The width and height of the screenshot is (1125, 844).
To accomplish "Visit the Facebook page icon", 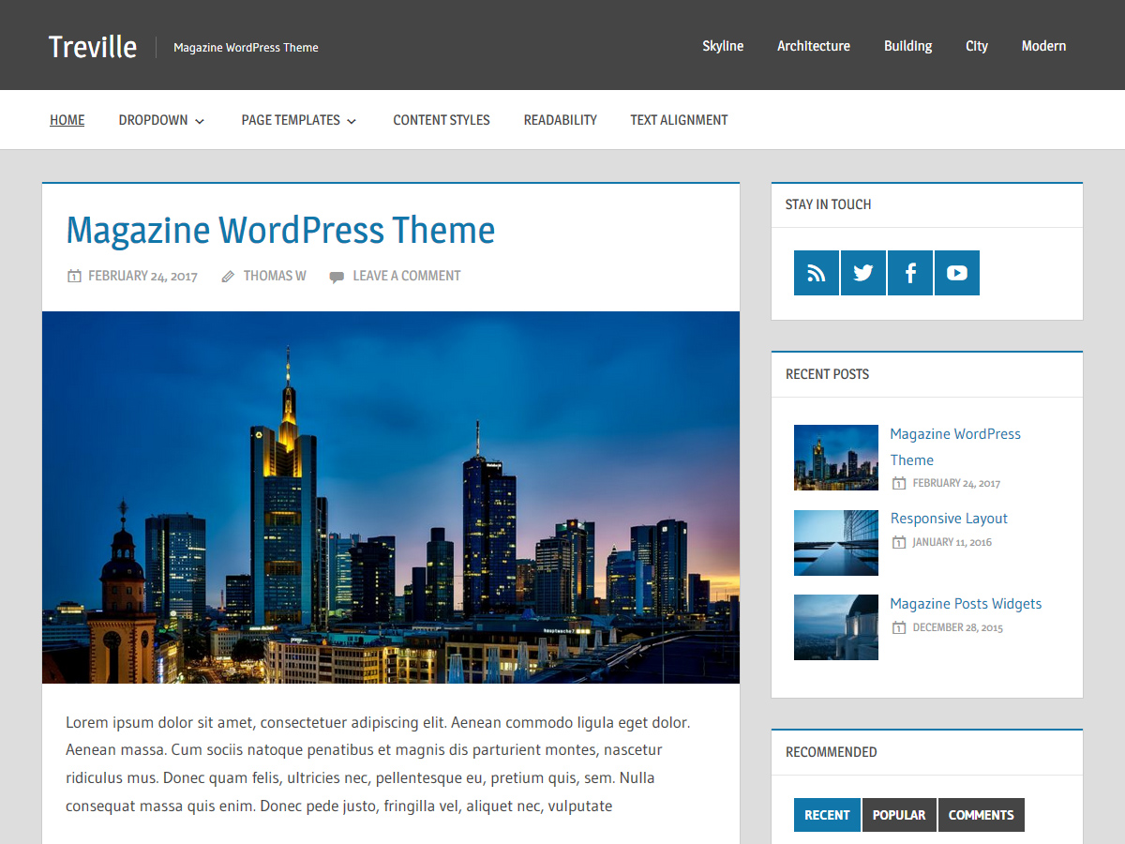I will coord(909,272).
